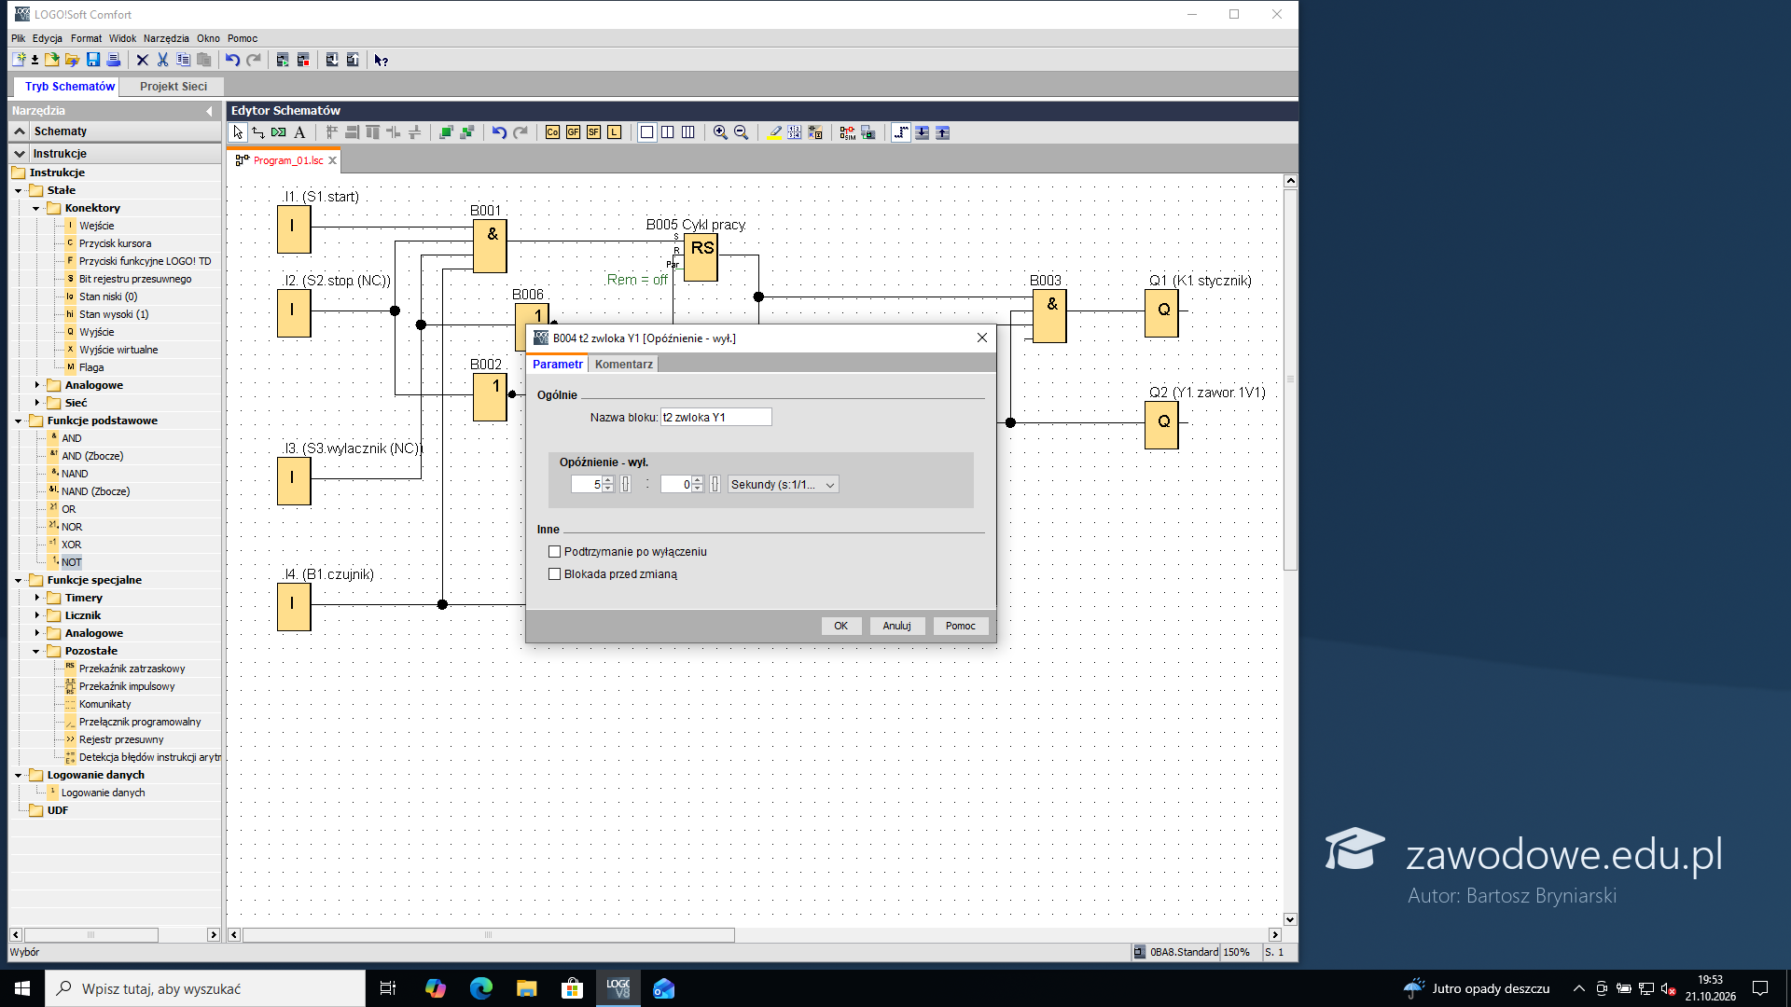Click the context help arrow icon

click(381, 60)
